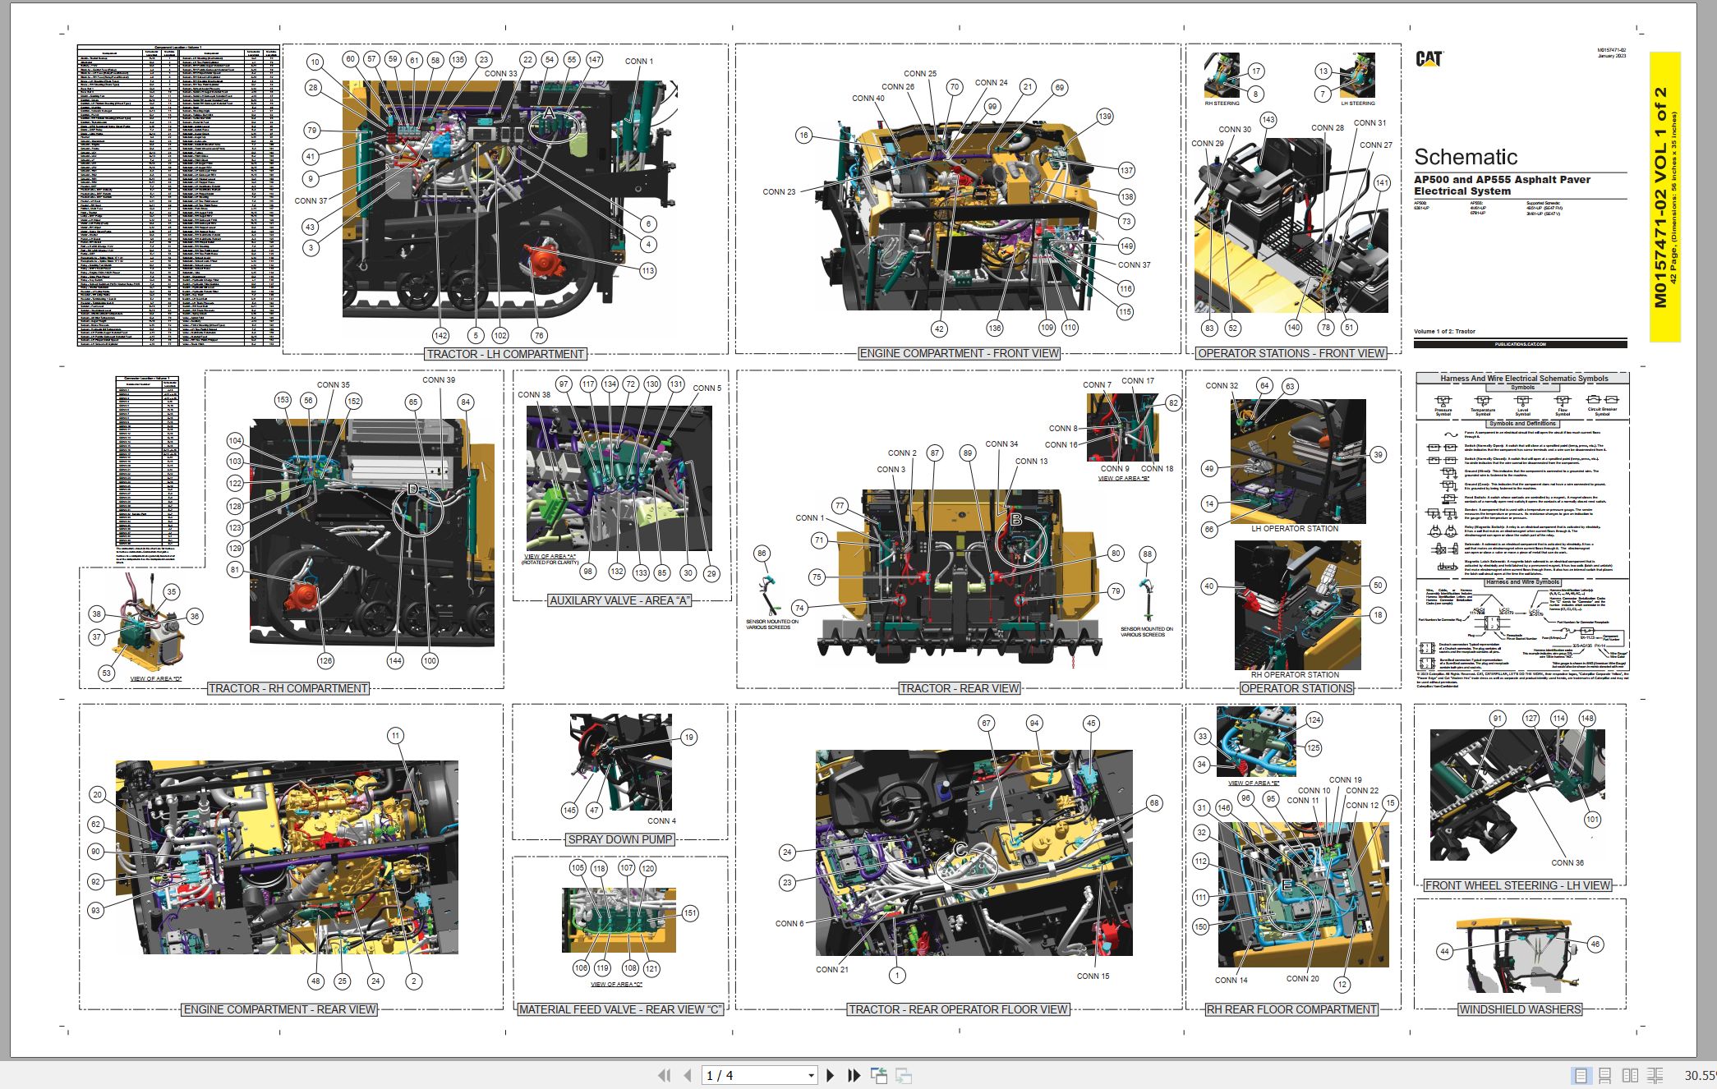Screen dimensions: 1717x1089
Task: Click the 'CONN 6' connector label
Action: pyautogui.click(x=789, y=924)
